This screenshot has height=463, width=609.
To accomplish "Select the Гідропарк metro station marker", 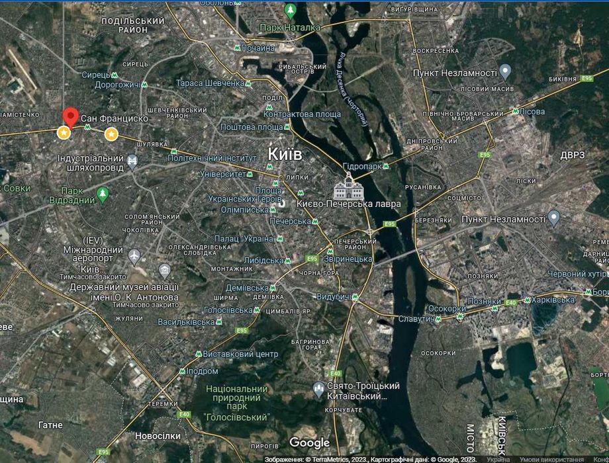I will (x=386, y=166).
